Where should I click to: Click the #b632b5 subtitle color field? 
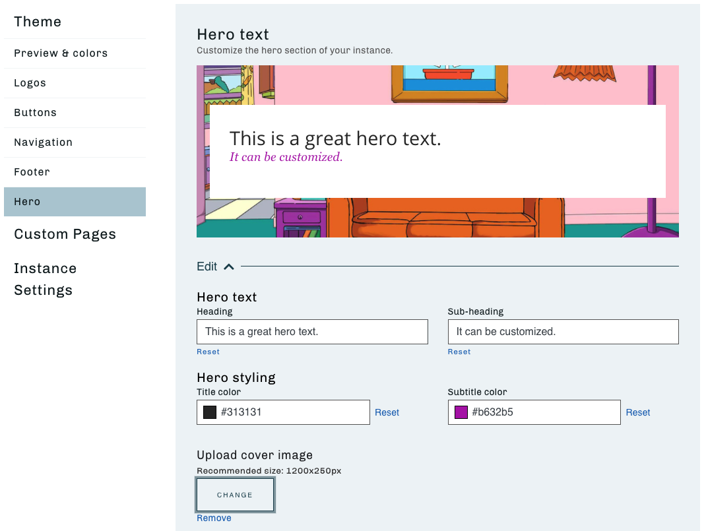point(534,412)
